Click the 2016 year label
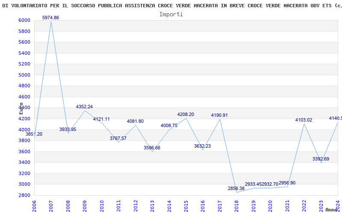 click(x=203, y=206)
